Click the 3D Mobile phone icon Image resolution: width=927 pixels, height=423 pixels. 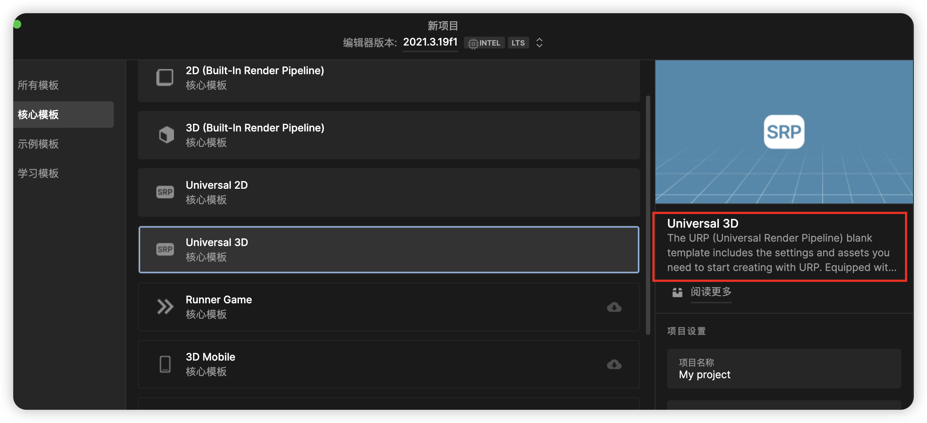point(165,364)
